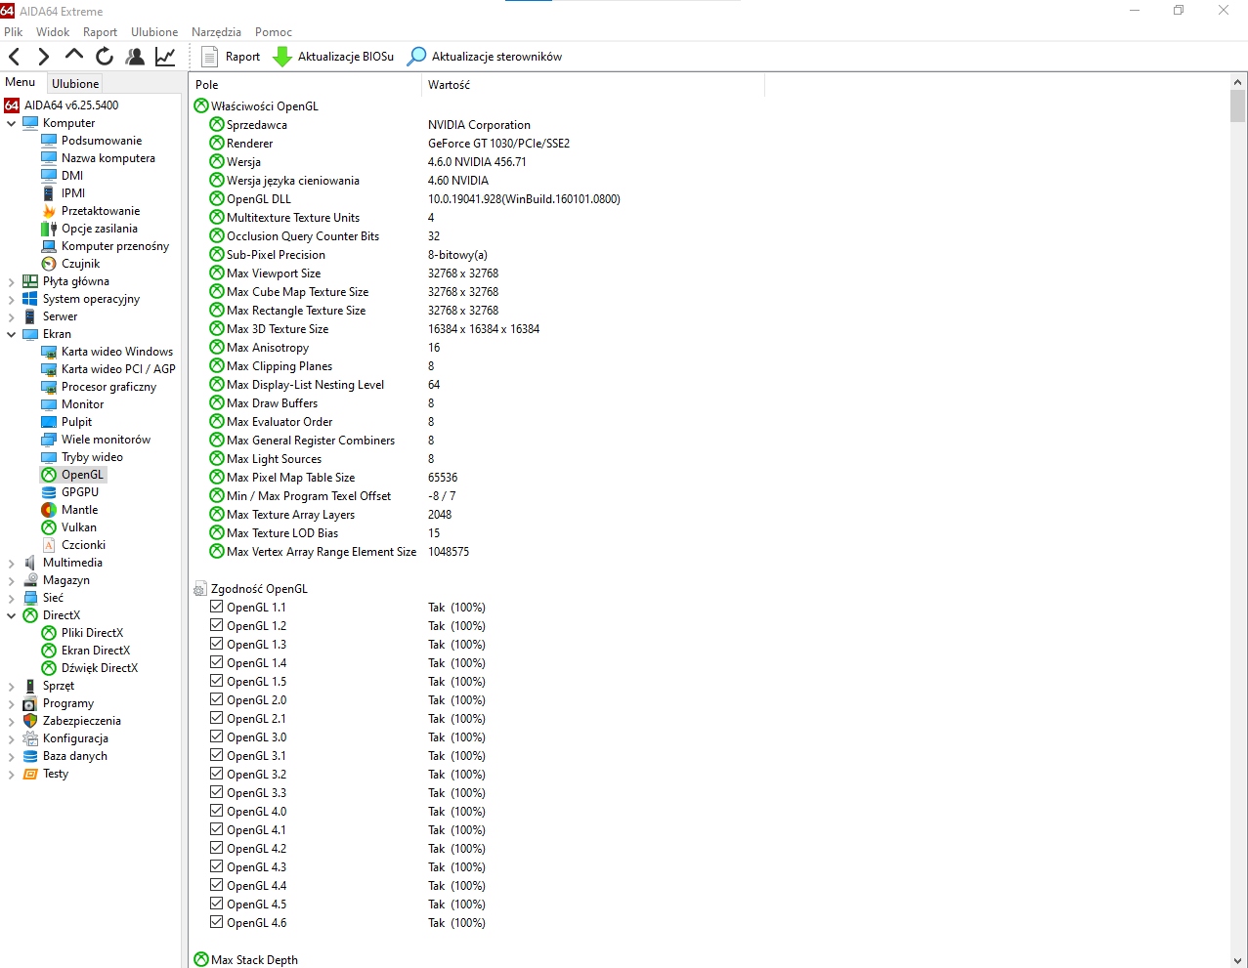Expand the System operacyjny tree node
Image resolution: width=1248 pixels, height=968 pixels.
click(12, 299)
